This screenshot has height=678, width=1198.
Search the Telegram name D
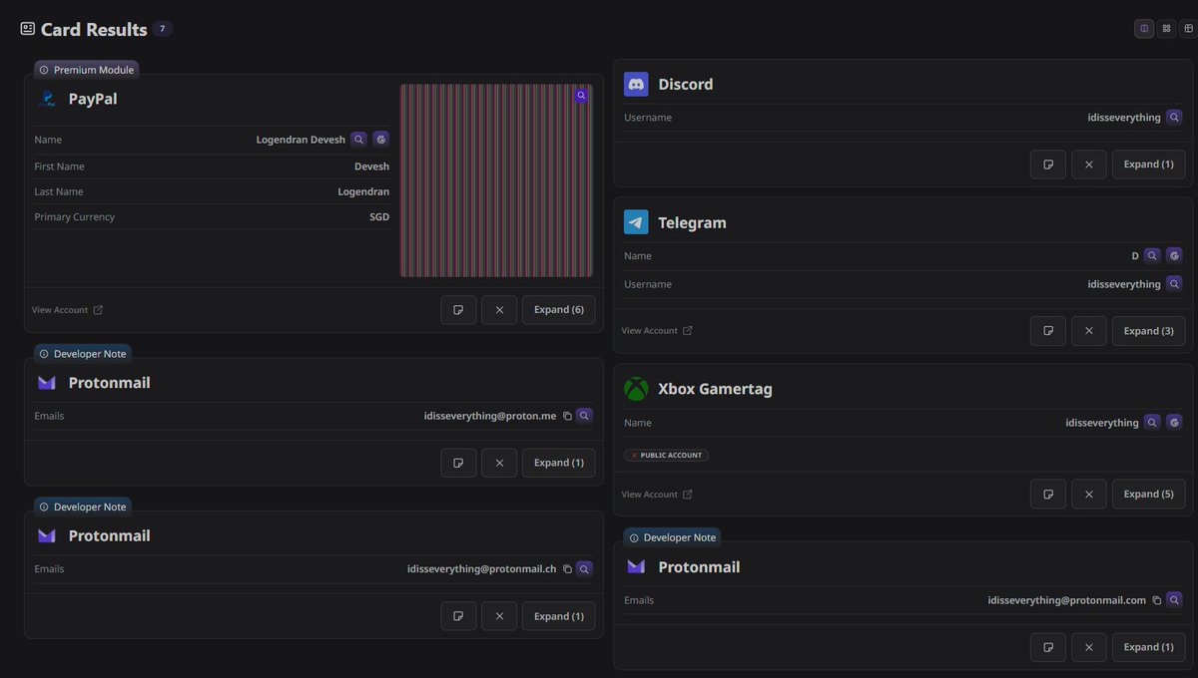pyautogui.click(x=1152, y=255)
